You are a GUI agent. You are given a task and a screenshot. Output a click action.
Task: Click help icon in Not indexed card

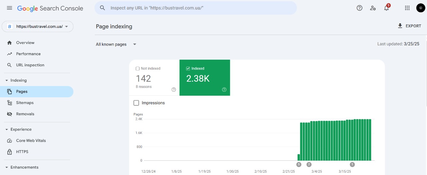pos(173,89)
